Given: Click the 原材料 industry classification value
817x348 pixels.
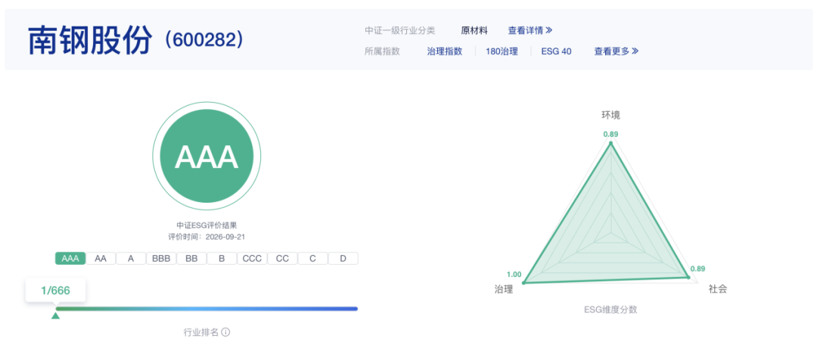Looking at the screenshot, I should point(474,30).
